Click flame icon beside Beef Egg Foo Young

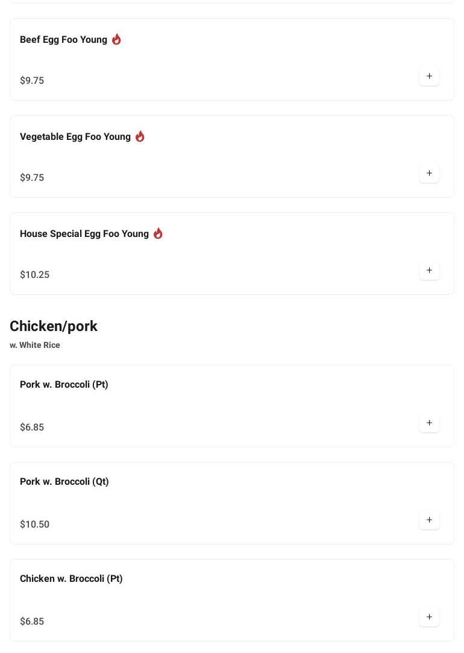click(x=116, y=39)
